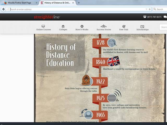Close the Mozilla Firefox Start Page tab
This screenshot has width=167, height=125.
(37, 3)
